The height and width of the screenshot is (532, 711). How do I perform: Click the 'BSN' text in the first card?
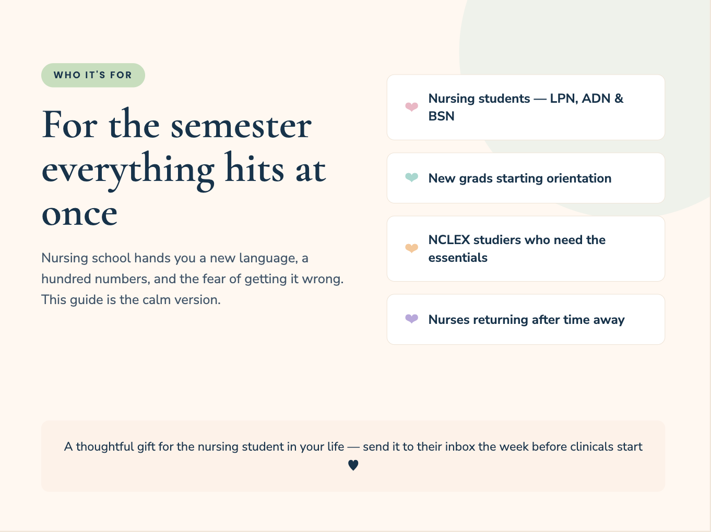441,116
